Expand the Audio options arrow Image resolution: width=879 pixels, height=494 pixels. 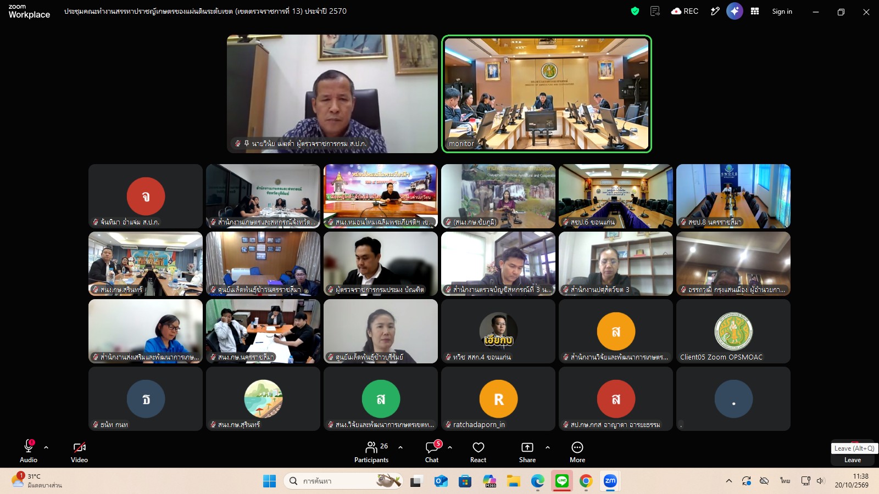tap(46, 447)
